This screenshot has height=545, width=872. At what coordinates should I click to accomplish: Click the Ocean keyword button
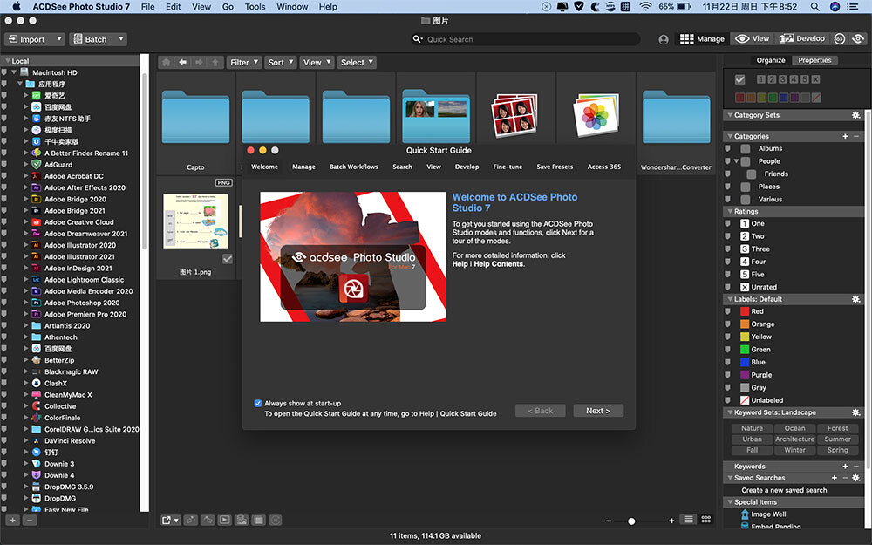[794, 428]
